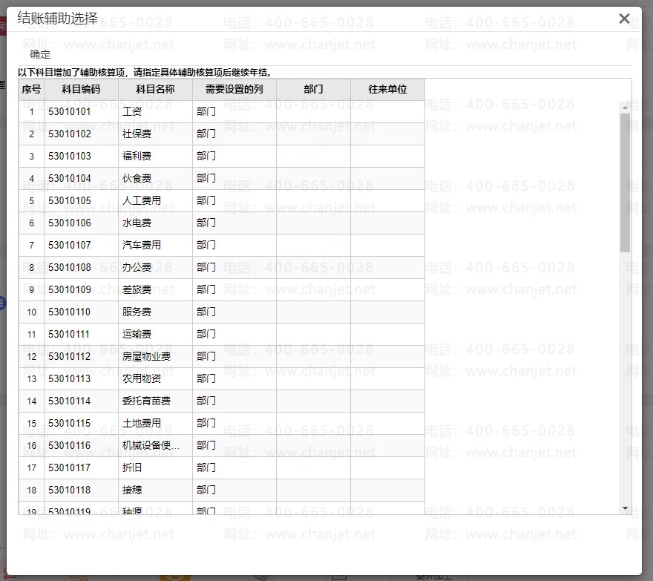This screenshot has width=653, height=581.
Task: Select the 汽车费用 subject name cell
Action: coord(155,246)
